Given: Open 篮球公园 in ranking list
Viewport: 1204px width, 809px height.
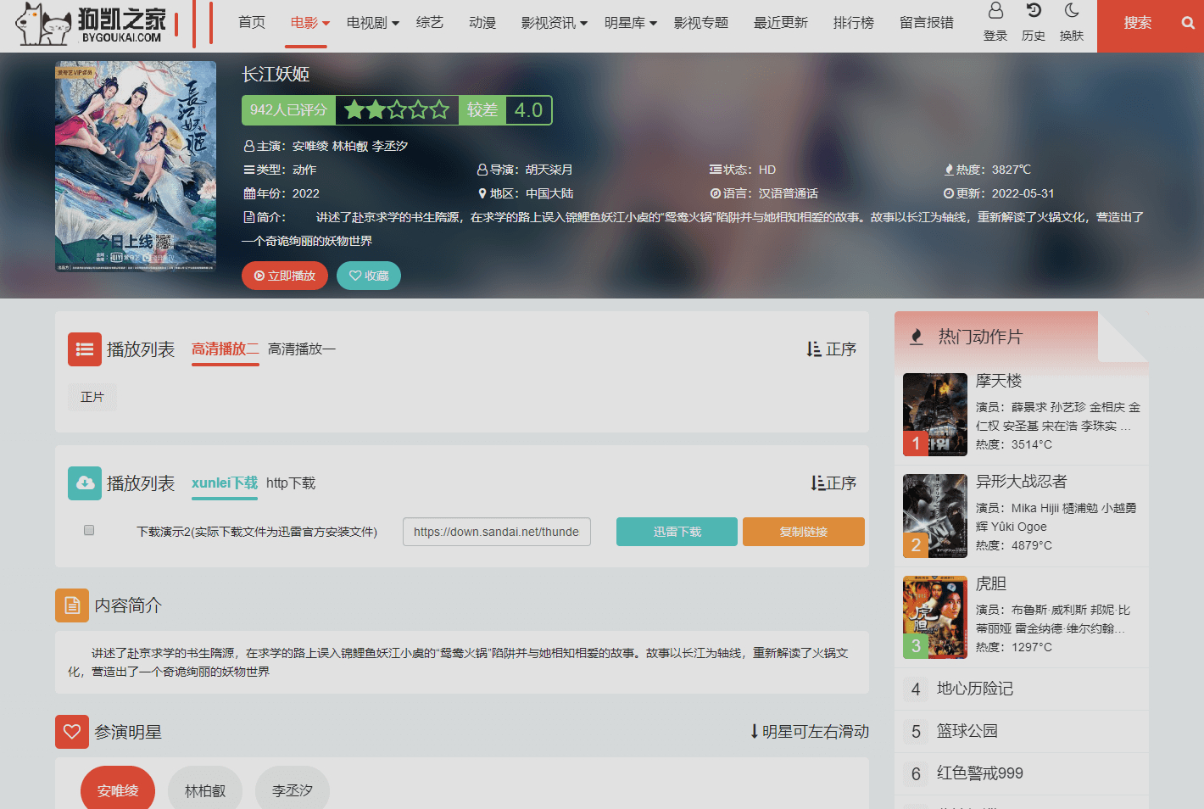Looking at the screenshot, I should pyautogui.click(x=967, y=731).
